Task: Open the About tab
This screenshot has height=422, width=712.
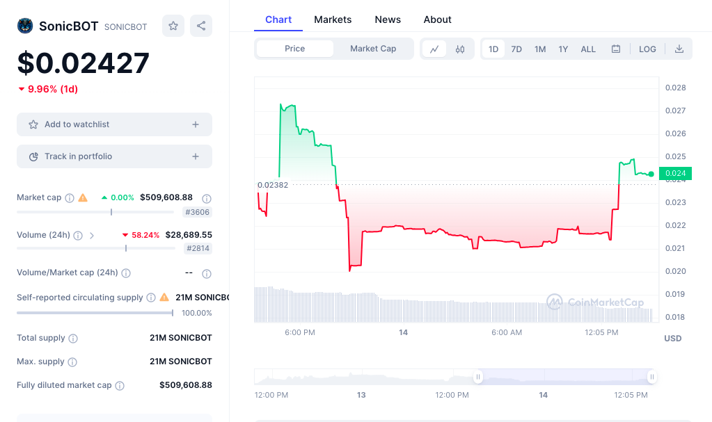Action: [437, 19]
